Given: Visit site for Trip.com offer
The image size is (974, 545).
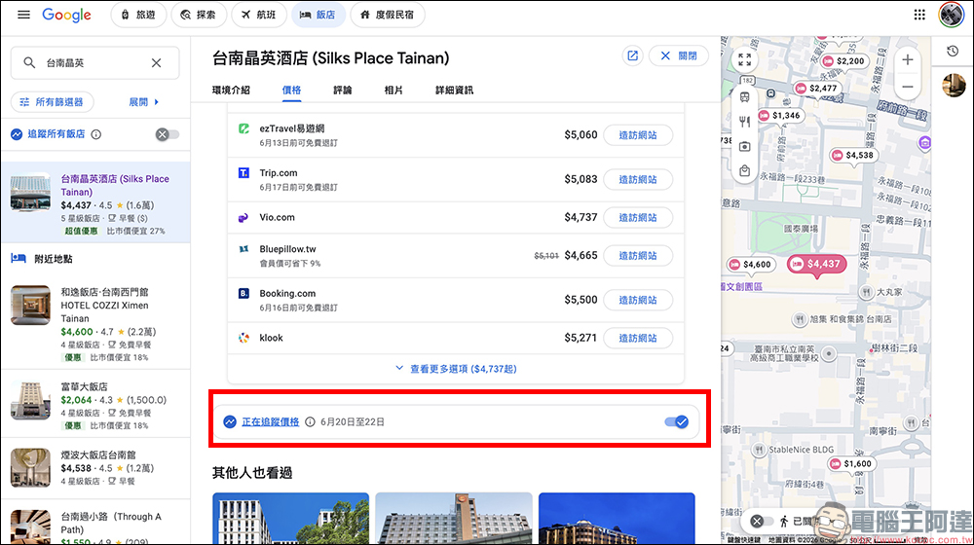Looking at the screenshot, I should 638,179.
